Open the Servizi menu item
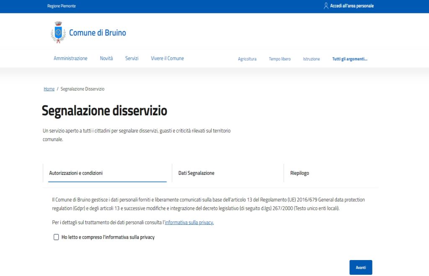The width and height of the screenshot is (429, 276). (132, 58)
